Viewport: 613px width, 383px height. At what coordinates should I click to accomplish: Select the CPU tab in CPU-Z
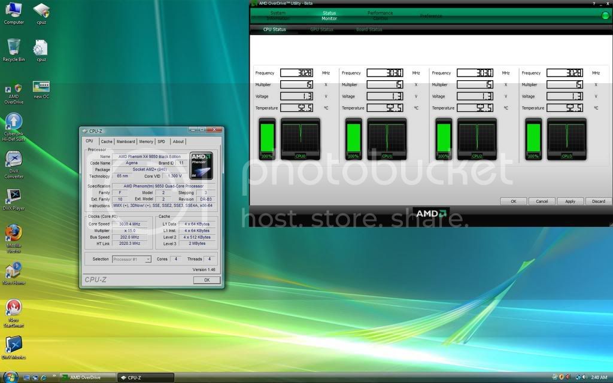click(x=90, y=141)
